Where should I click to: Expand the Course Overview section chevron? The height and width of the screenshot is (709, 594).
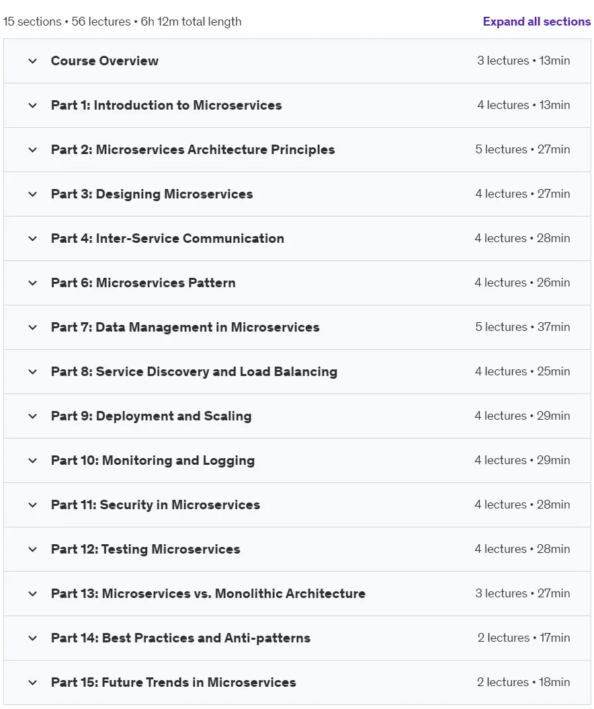point(32,61)
